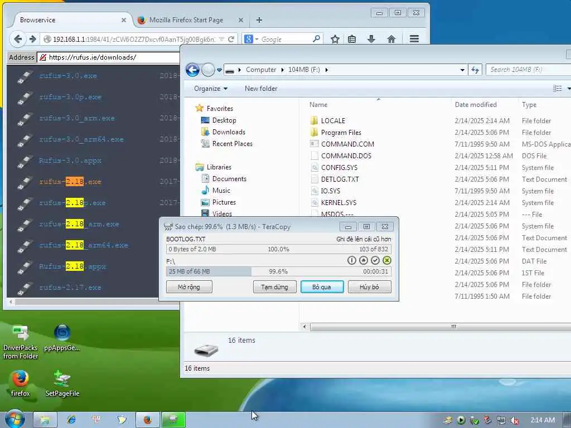The image size is (571, 428).
Task: Click the Google search magnifier icon
Action: tap(317, 38)
